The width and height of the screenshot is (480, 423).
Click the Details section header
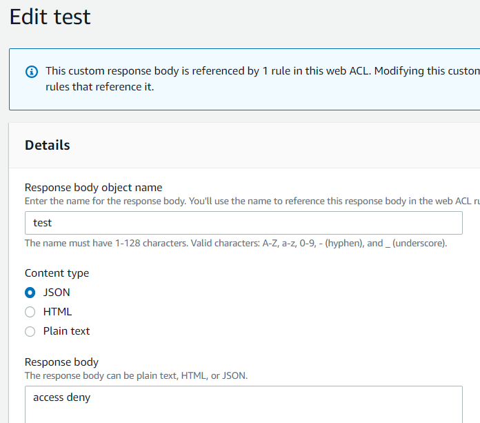point(48,145)
